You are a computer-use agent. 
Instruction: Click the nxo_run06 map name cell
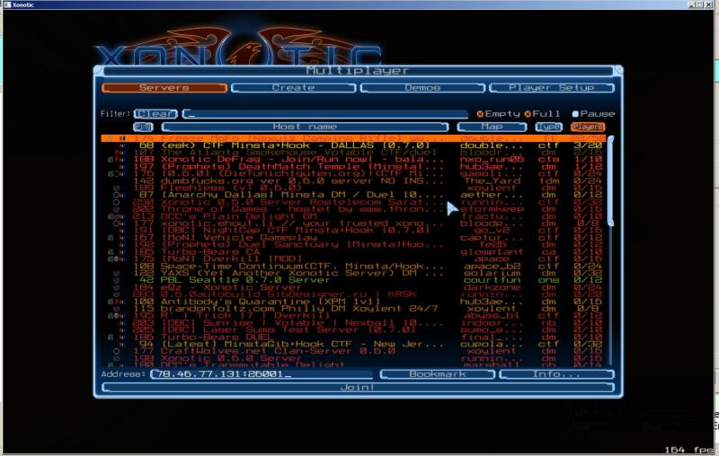pos(492,159)
